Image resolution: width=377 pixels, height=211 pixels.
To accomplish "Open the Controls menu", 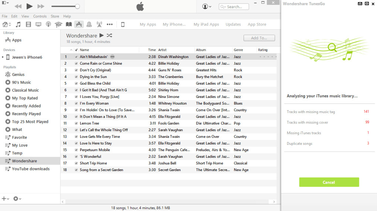I will click(x=40, y=16).
